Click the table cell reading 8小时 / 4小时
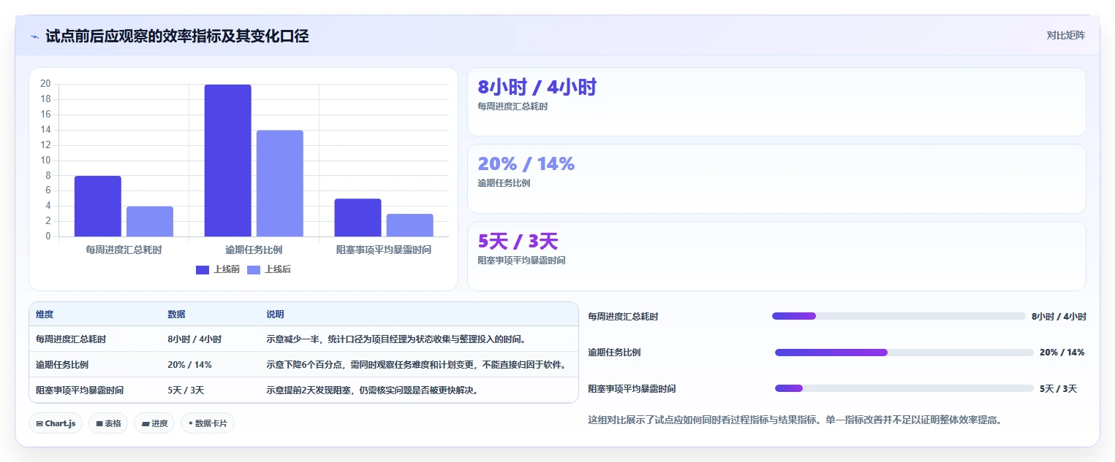This screenshot has width=1115, height=462. [x=194, y=339]
